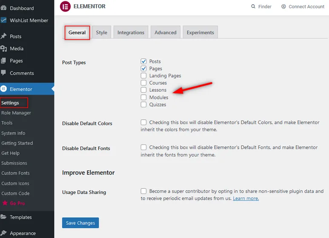Open the Finder search
The width and height of the screenshot is (329, 238).
(x=261, y=6)
